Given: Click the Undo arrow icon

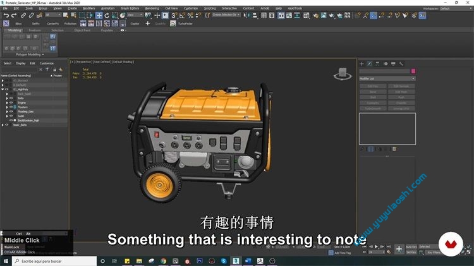Looking at the screenshot, I should (x=6, y=15).
